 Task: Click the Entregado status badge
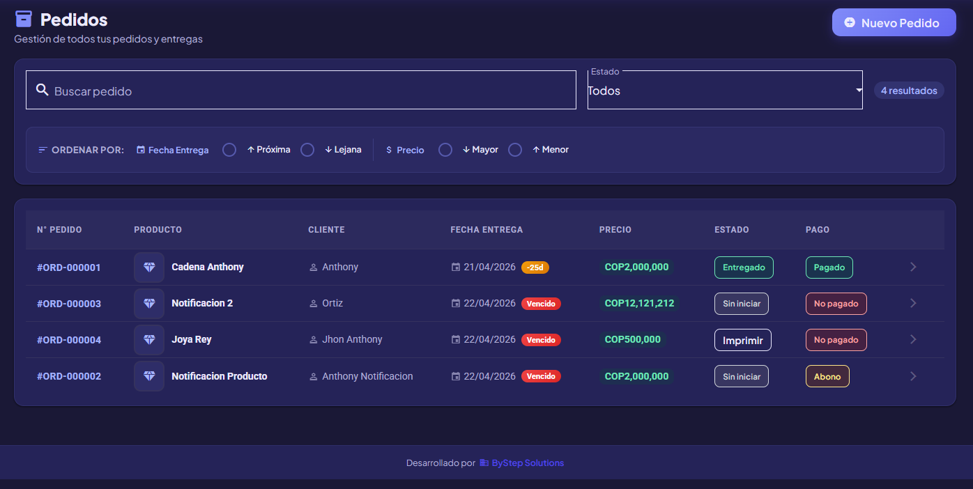[x=744, y=267]
